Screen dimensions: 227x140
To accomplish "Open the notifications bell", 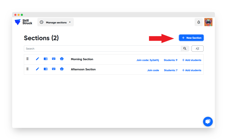I will click(x=199, y=22).
